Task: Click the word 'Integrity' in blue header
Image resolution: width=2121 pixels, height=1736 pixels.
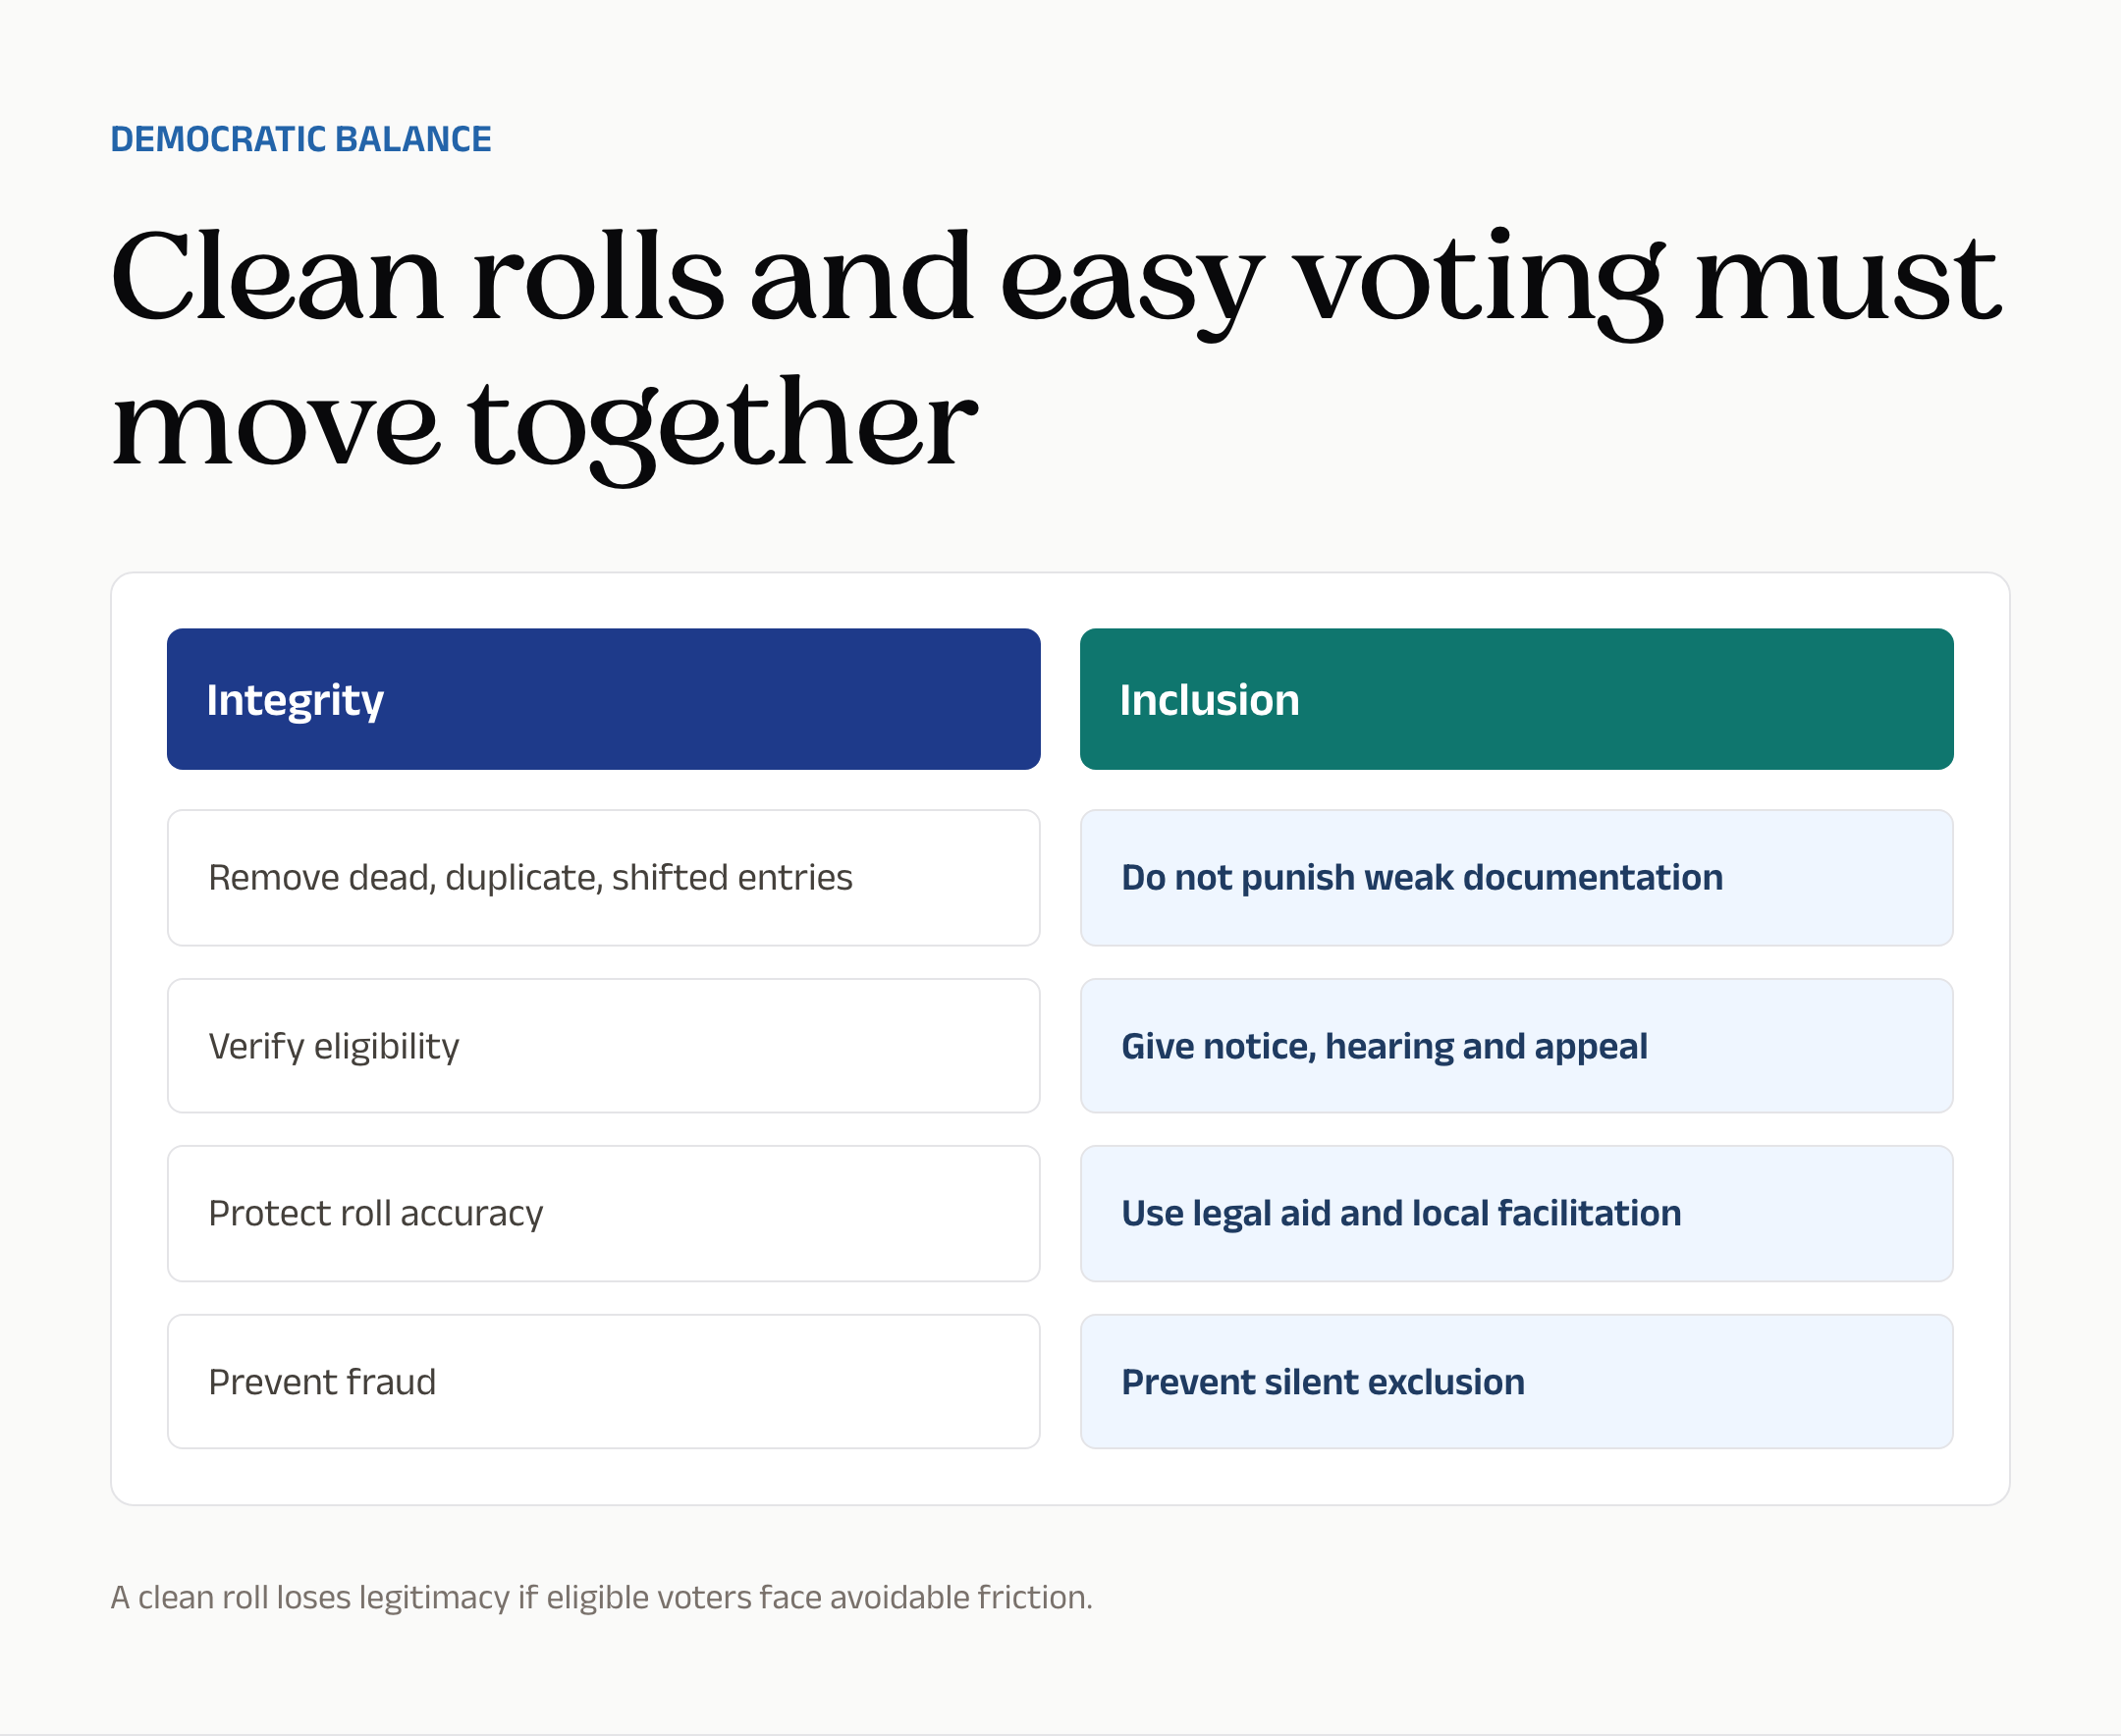Action: click(294, 701)
